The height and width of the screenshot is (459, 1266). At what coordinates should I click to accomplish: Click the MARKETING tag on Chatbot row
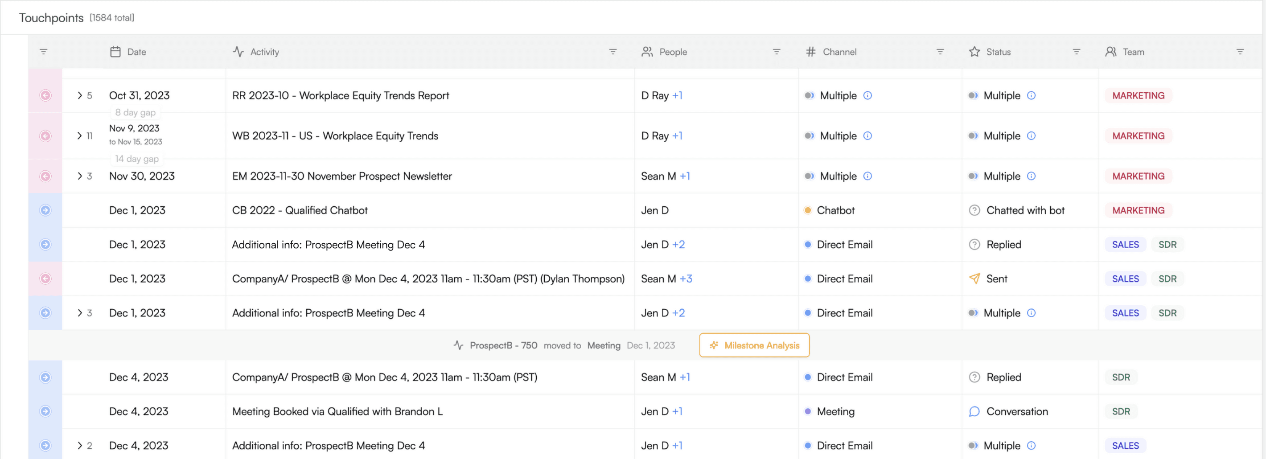coord(1138,210)
